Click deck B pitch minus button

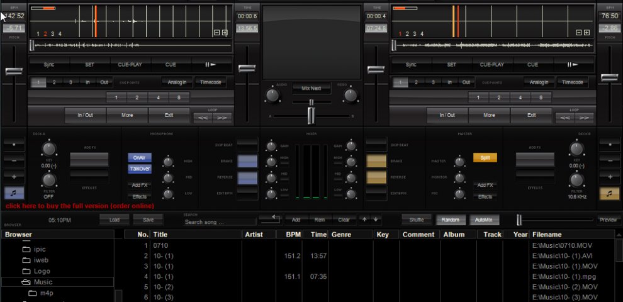pyautogui.click(x=609, y=161)
